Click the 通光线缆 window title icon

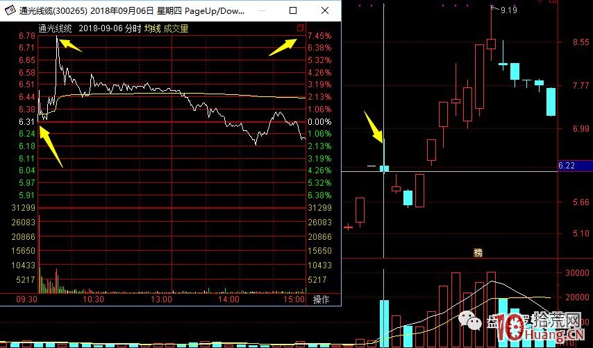10,10
